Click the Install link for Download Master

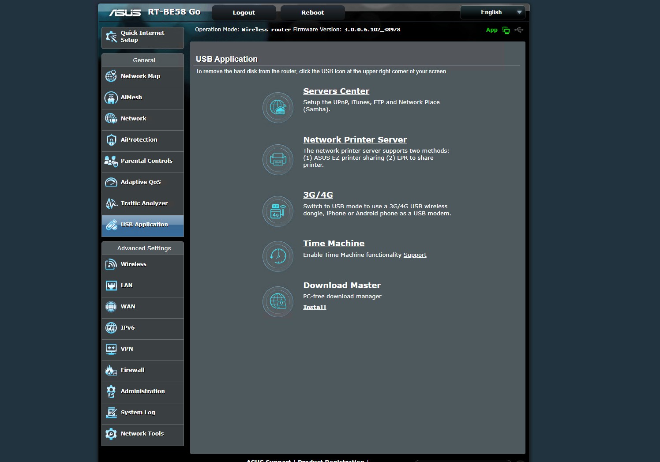(315, 307)
